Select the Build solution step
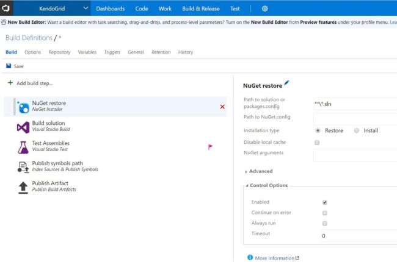397x262 pixels. coord(115,126)
